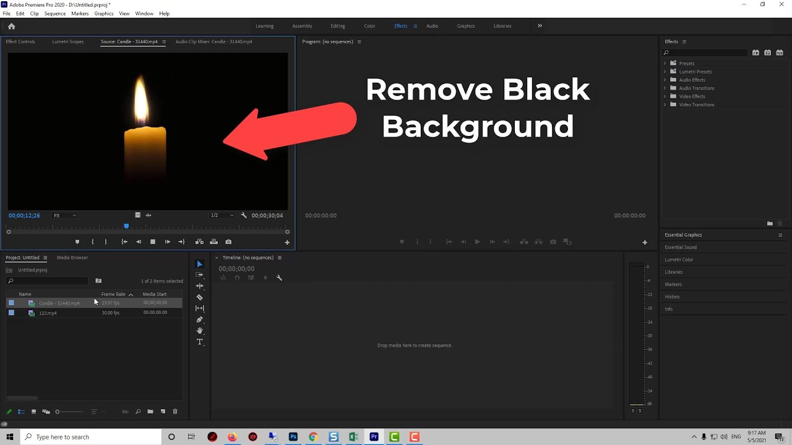Export frame with the camera icon
The image size is (792, 445).
[x=228, y=242]
